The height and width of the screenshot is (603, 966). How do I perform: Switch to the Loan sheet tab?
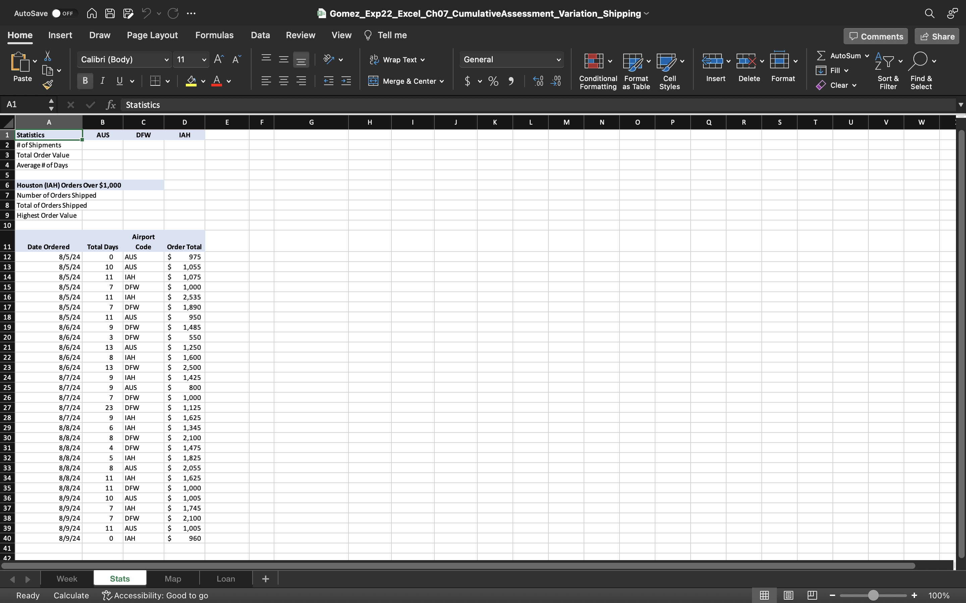(225, 579)
